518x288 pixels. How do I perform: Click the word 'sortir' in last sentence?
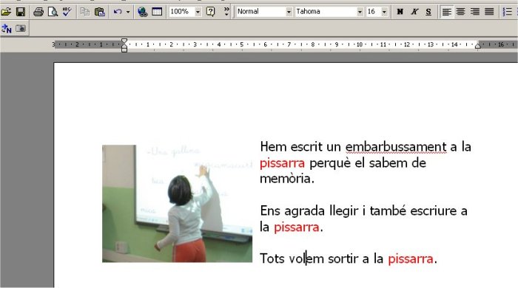click(343, 258)
